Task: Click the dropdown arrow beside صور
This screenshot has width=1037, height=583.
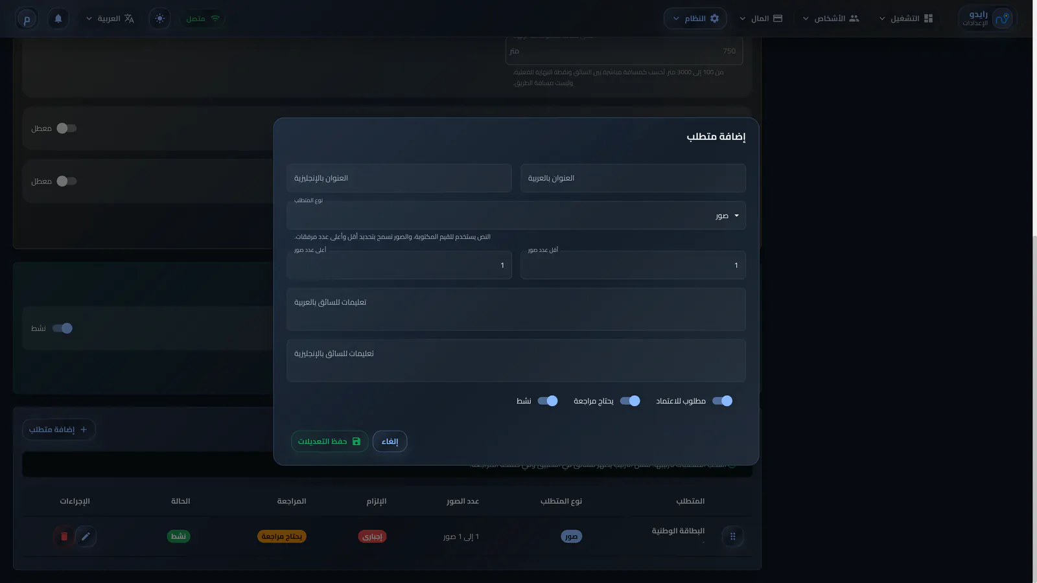Action: pyautogui.click(x=736, y=216)
